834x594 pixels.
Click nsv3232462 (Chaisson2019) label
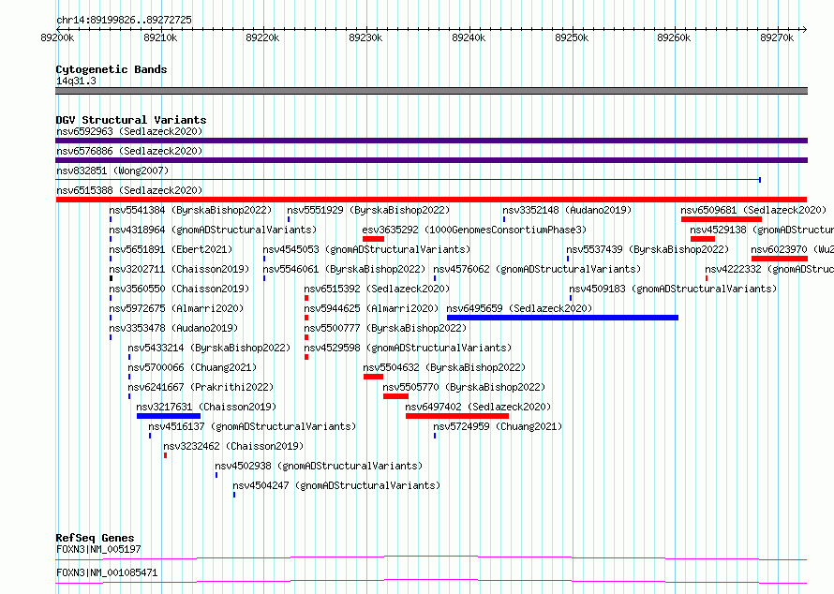coord(233,446)
